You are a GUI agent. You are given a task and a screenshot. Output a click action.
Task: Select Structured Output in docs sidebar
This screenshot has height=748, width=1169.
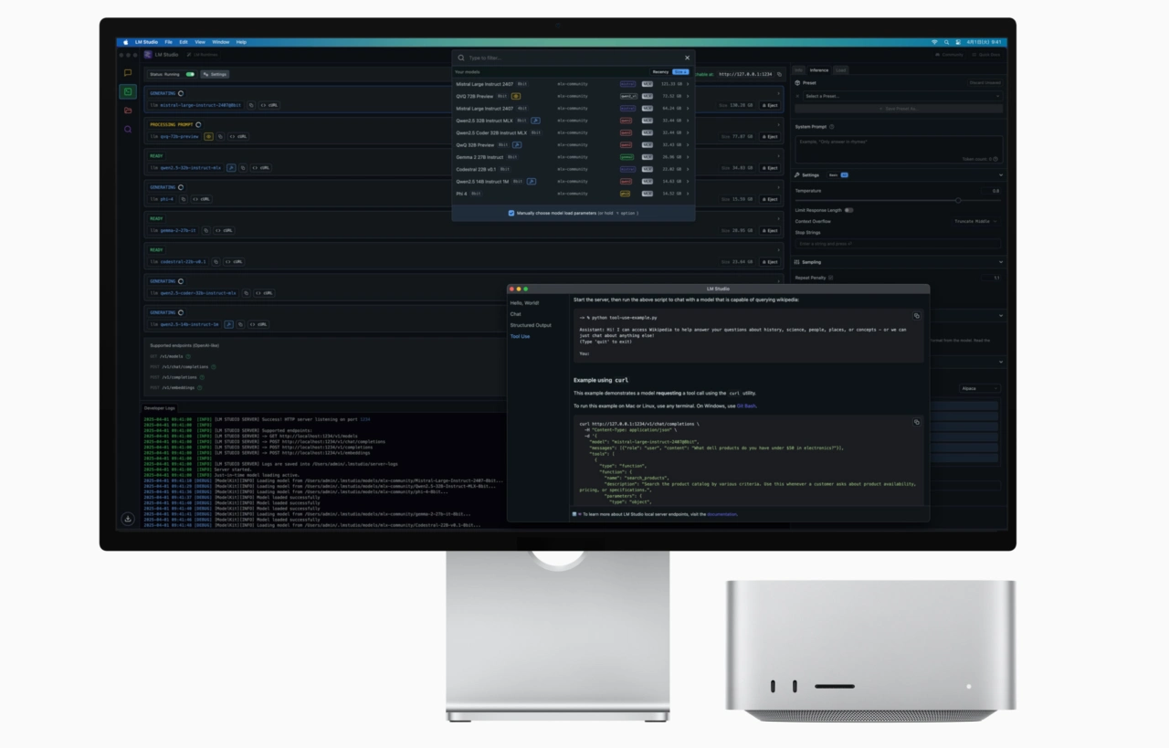pyautogui.click(x=531, y=325)
